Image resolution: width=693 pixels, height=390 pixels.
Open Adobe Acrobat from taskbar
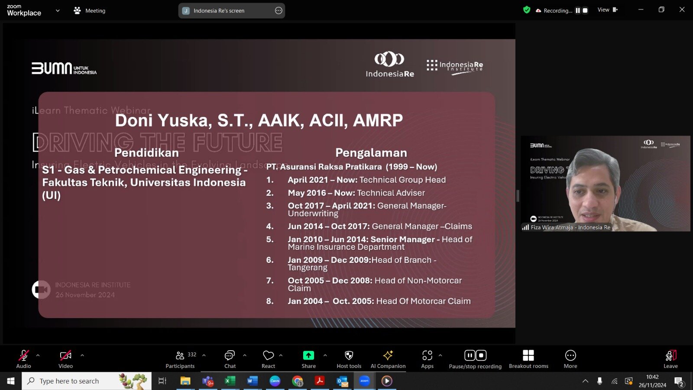[x=320, y=381]
